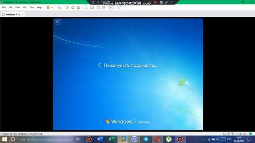Click the network adapter status icon
The height and width of the screenshot is (143, 255).
pos(233,134)
